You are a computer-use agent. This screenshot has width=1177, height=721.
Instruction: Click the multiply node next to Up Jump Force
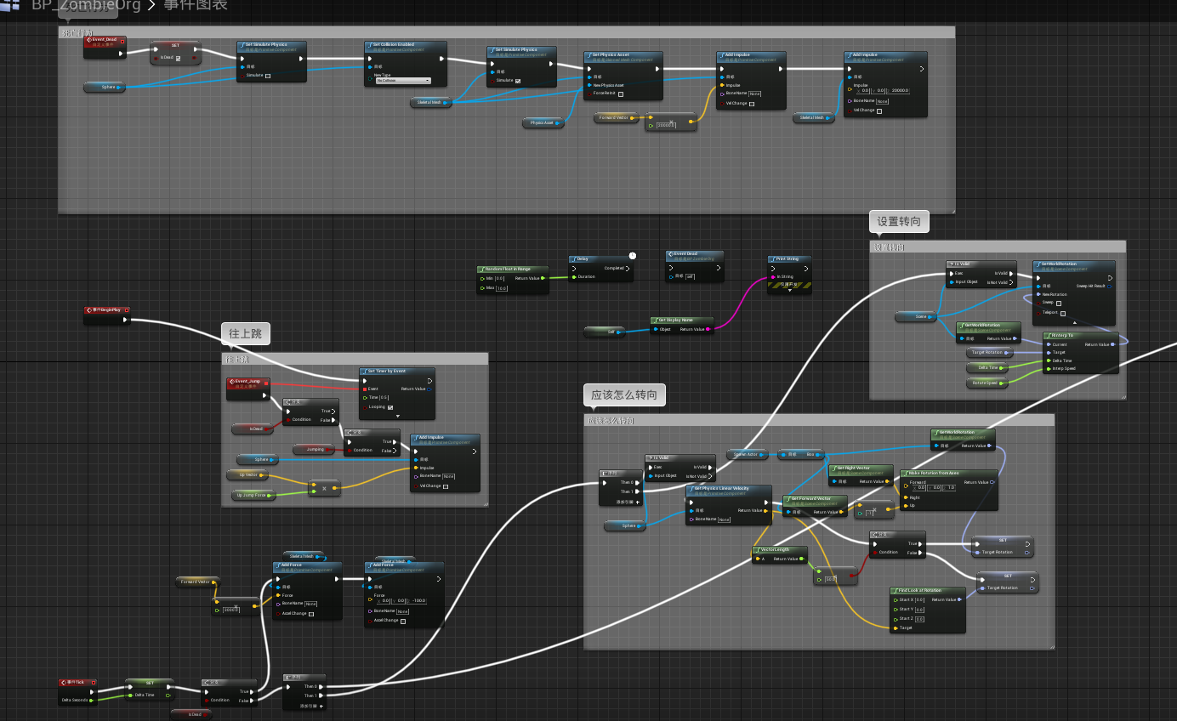pyautogui.click(x=323, y=489)
